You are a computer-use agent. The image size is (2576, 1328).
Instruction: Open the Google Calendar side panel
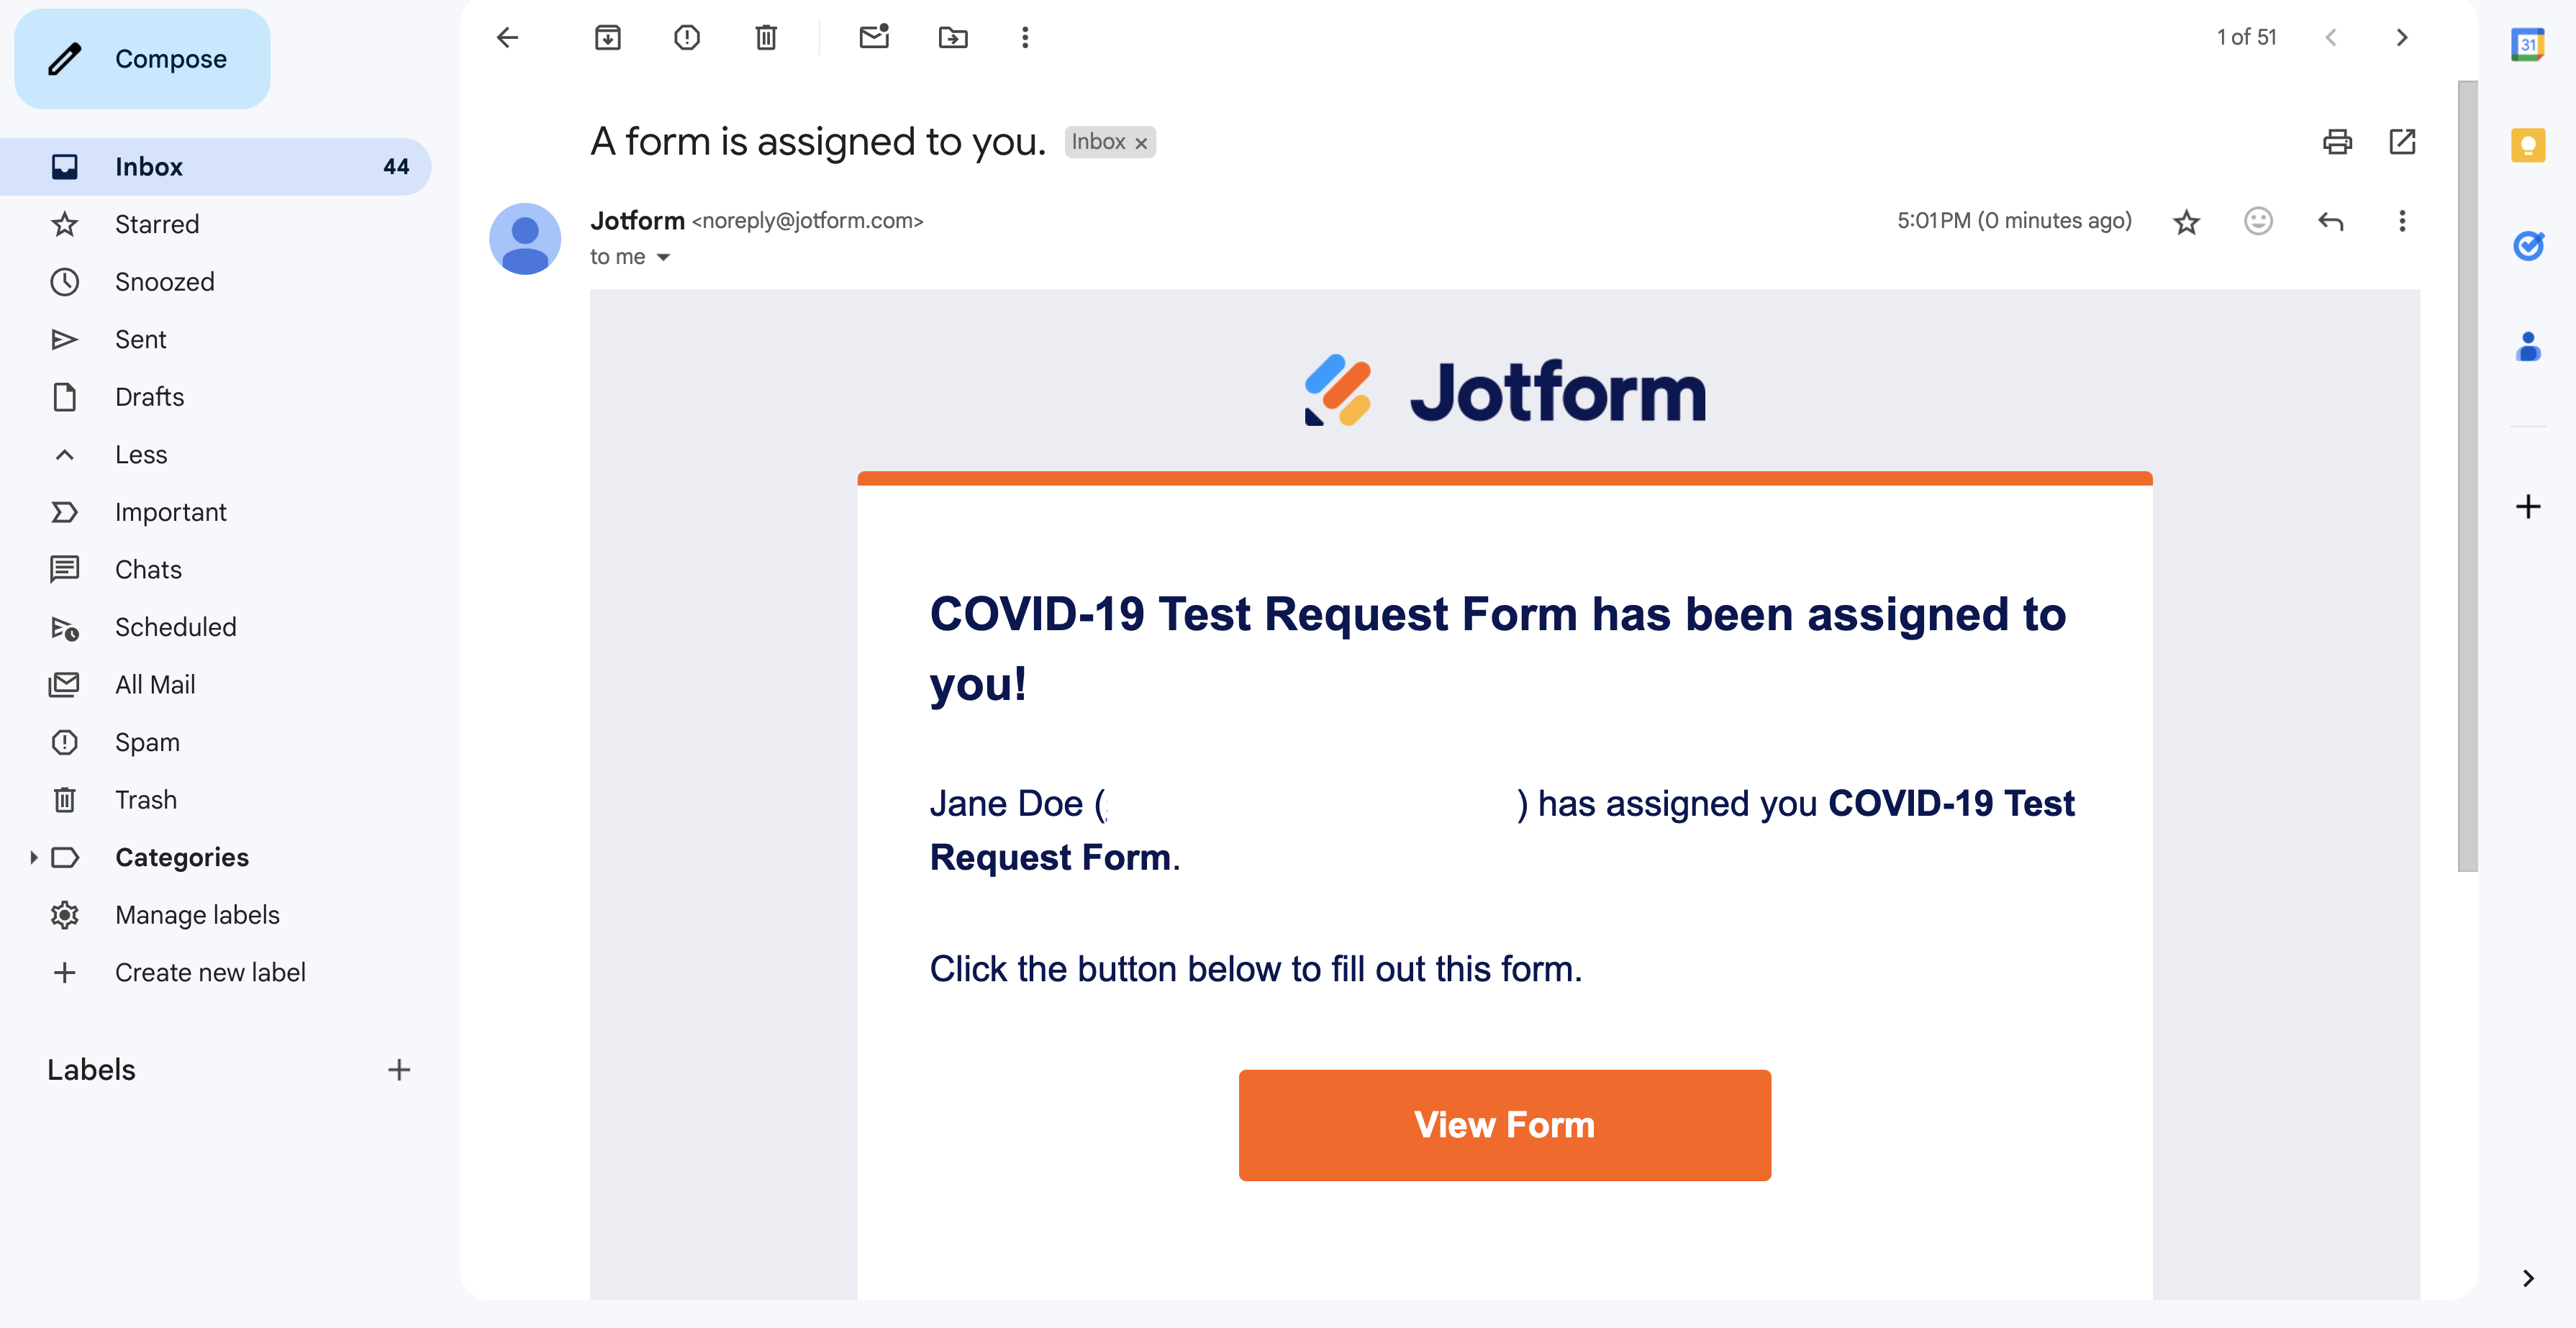2527,45
